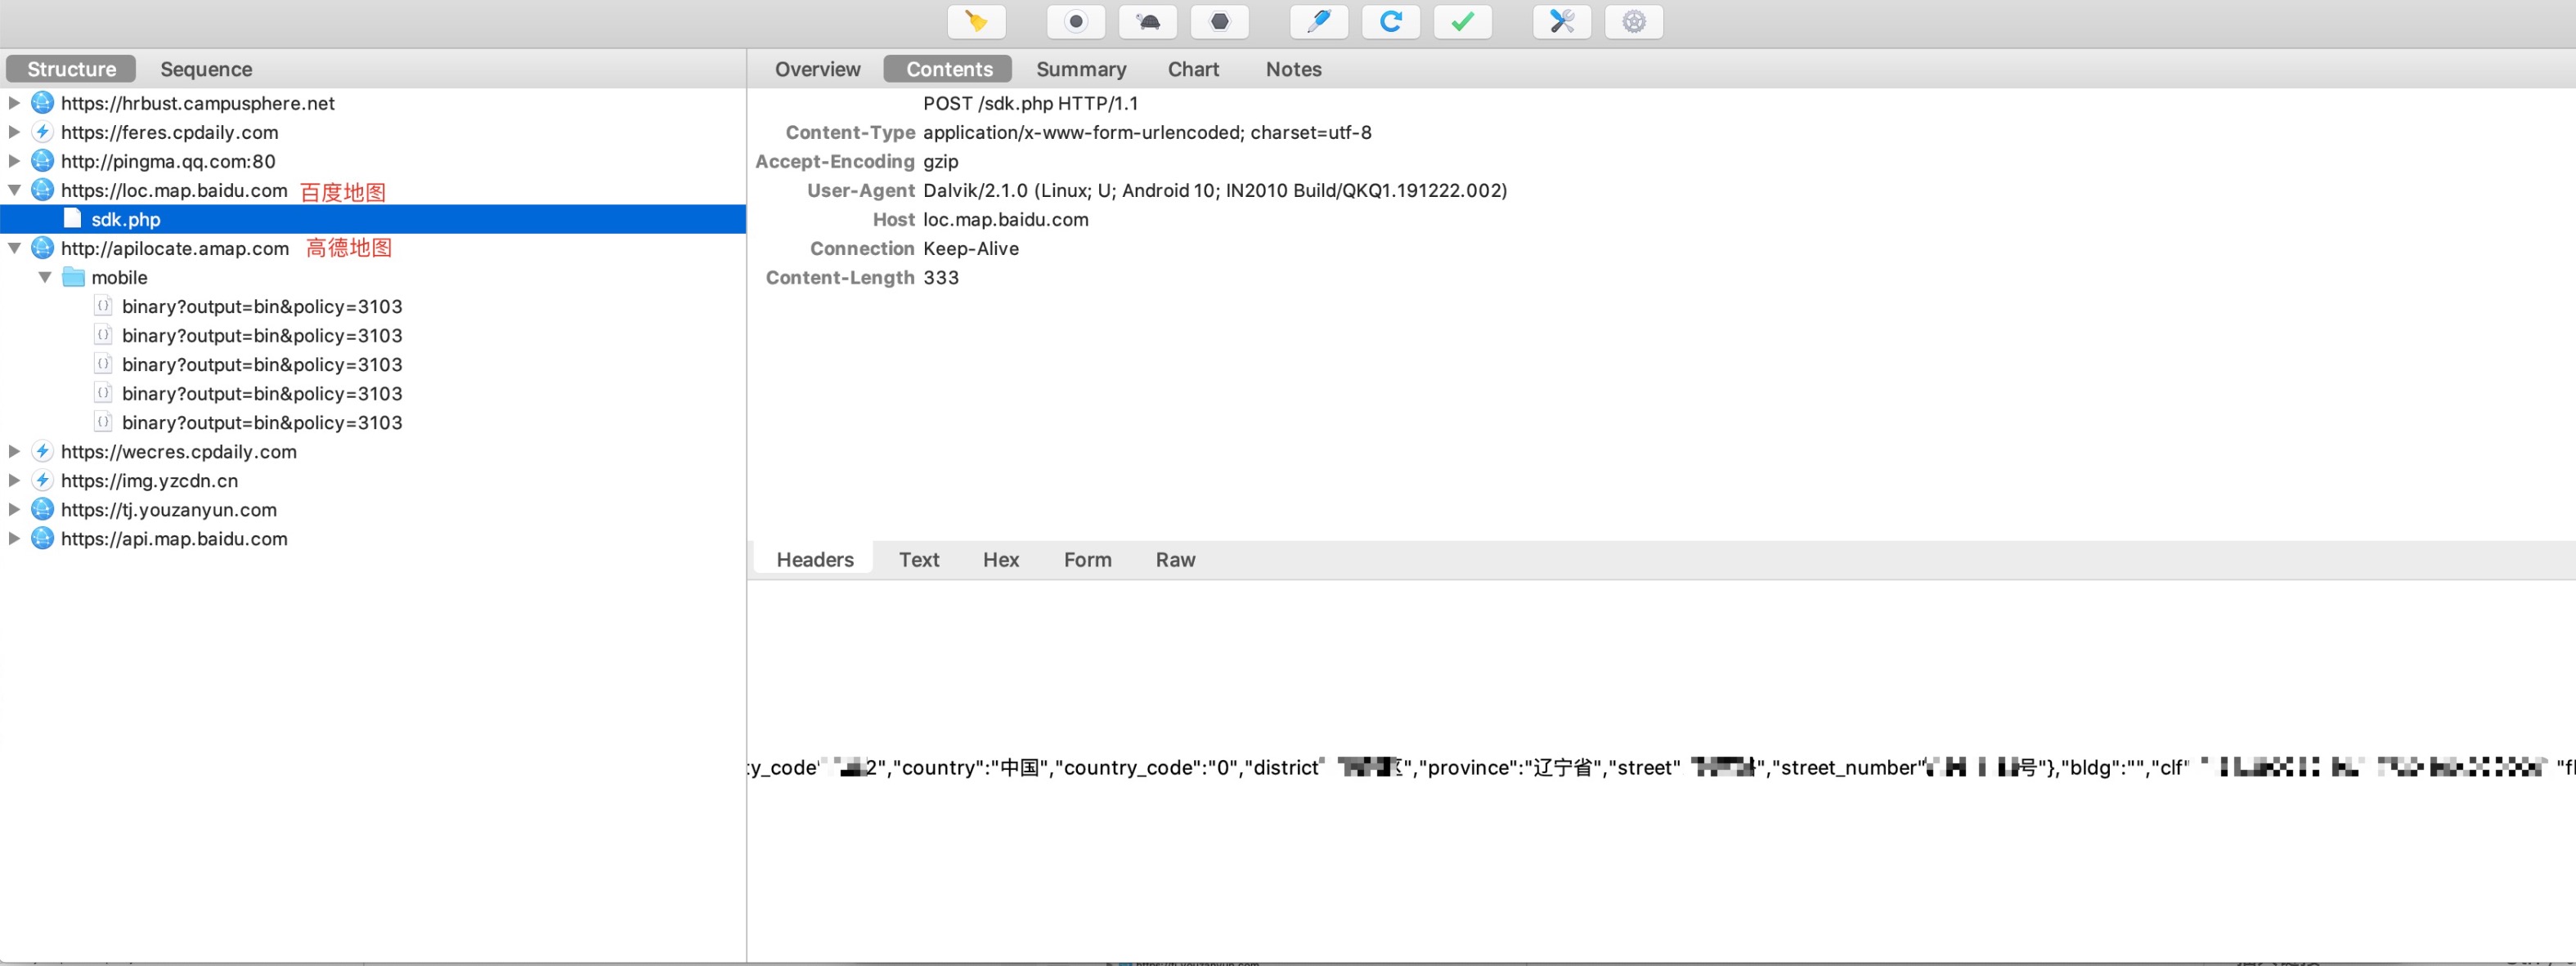
Task: Open the Overview tab
Action: click(817, 69)
